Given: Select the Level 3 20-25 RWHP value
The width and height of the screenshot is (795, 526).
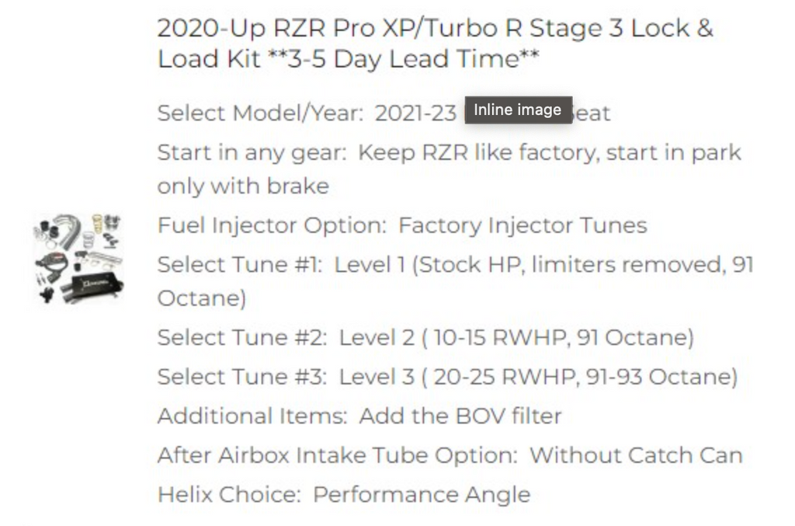Looking at the screenshot, I should [x=538, y=377].
